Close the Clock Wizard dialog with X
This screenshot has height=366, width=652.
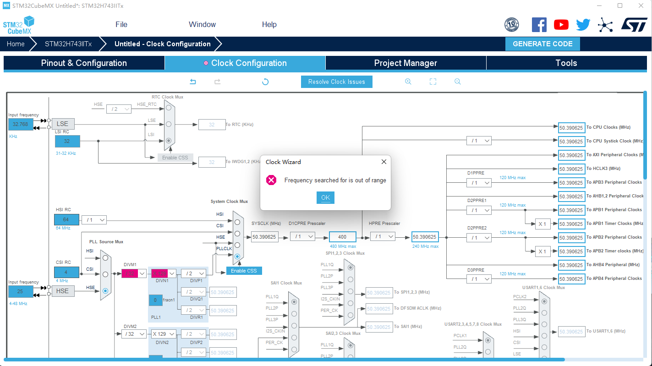click(x=384, y=162)
